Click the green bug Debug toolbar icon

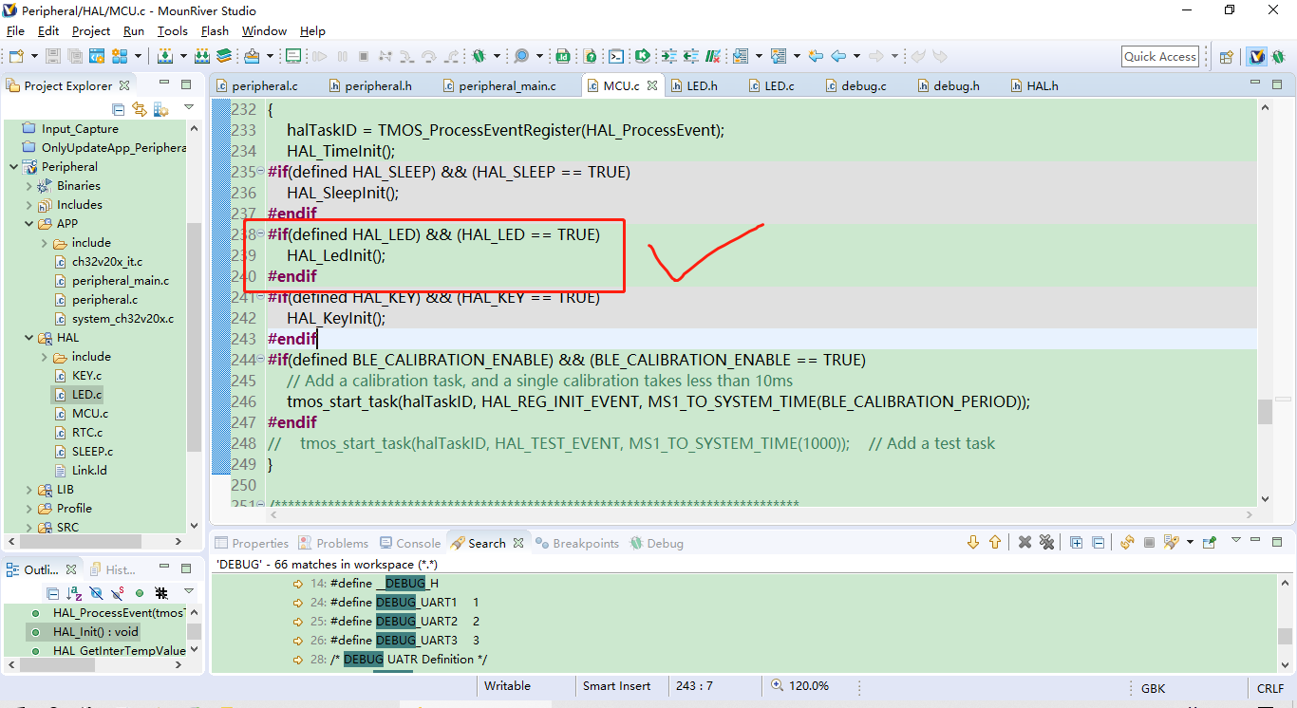point(479,56)
